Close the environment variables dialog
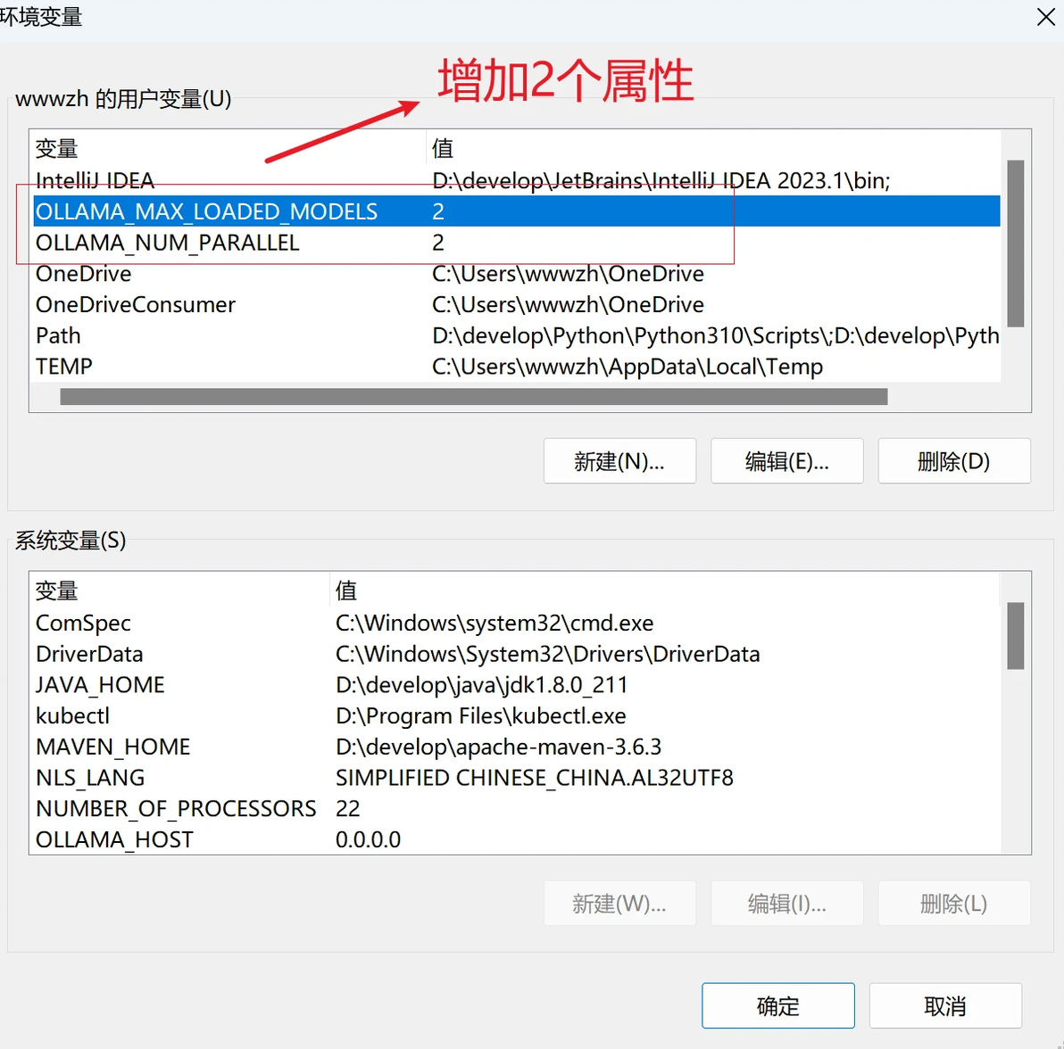This screenshot has height=1049, width=1064. point(1045,17)
